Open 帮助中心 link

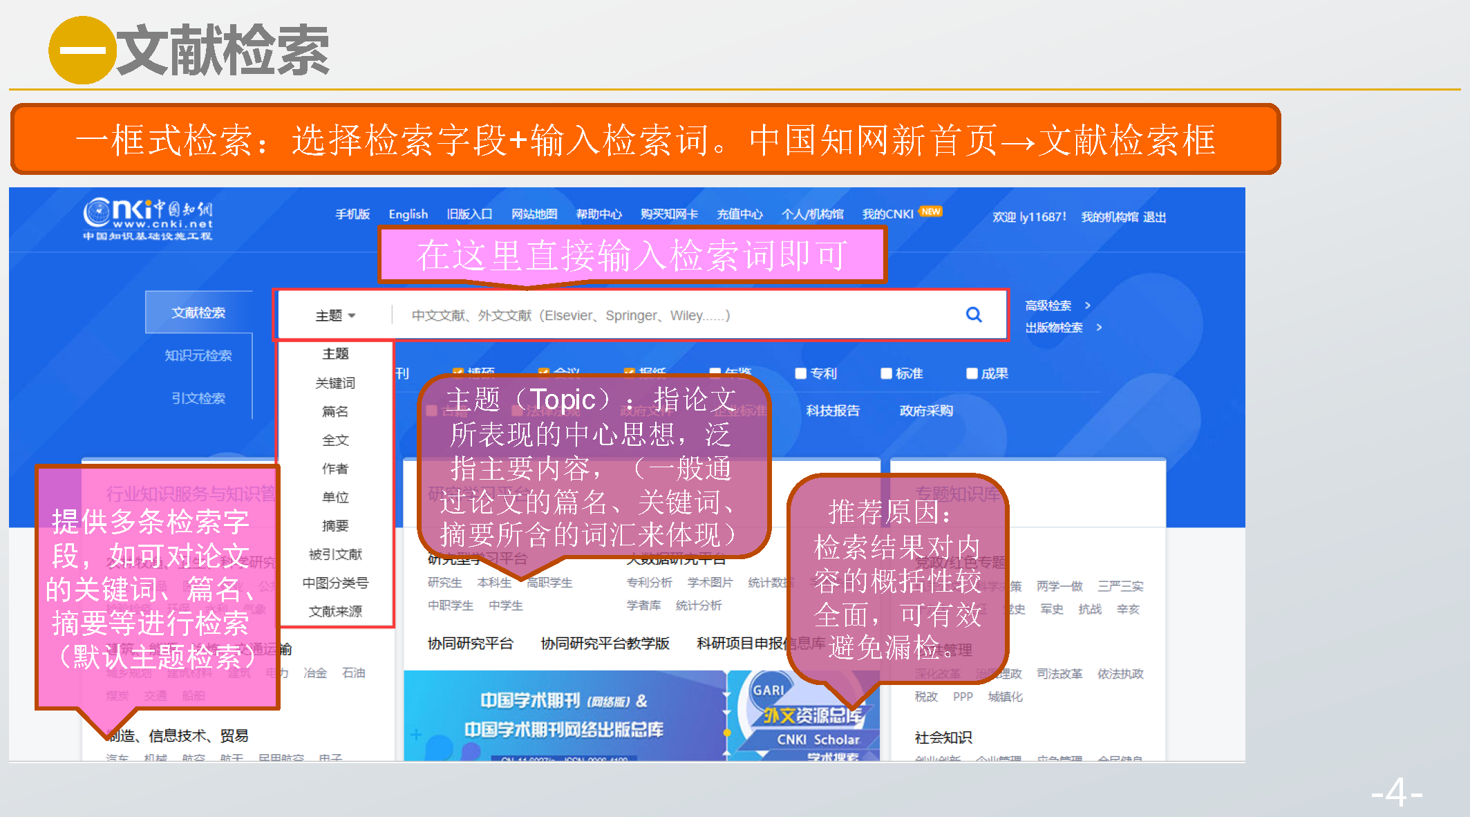tap(599, 214)
